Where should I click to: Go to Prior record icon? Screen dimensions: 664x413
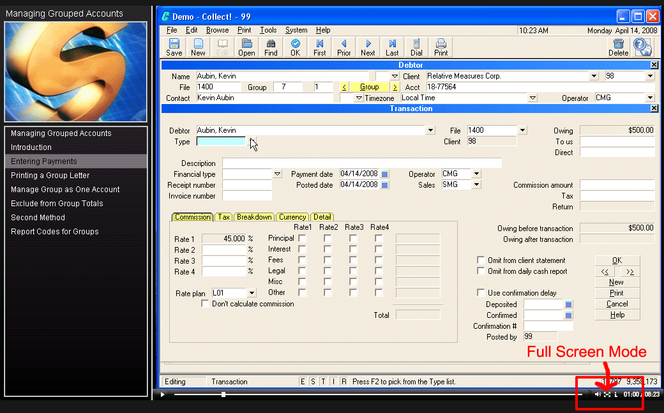point(344,47)
